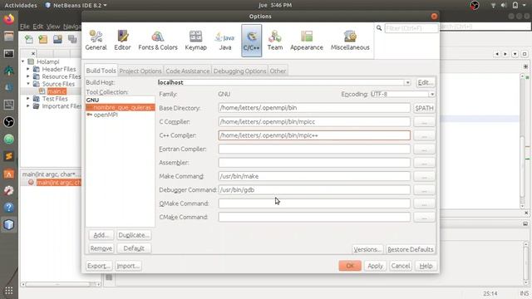Open the General options category

pyautogui.click(x=96, y=41)
